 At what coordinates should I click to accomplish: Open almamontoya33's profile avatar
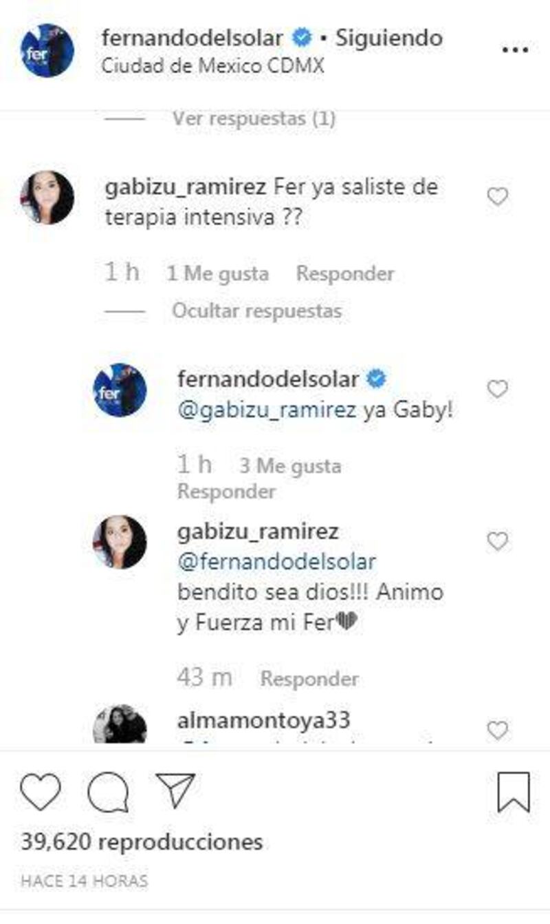[x=120, y=725]
